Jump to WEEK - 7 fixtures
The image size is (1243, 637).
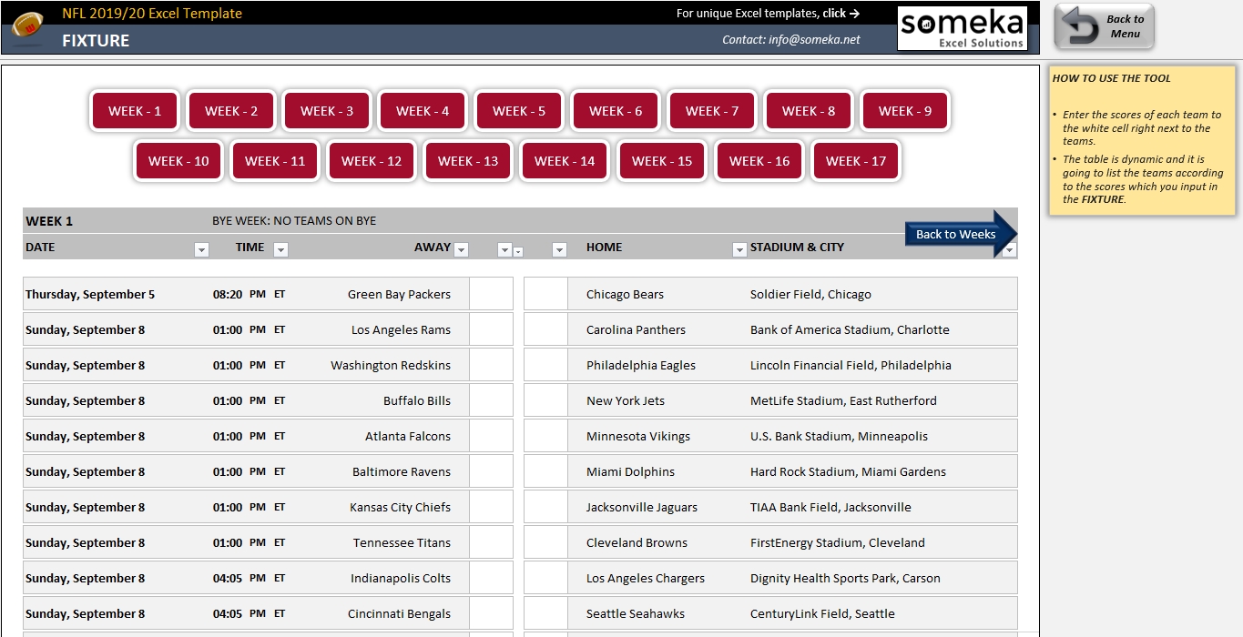click(712, 111)
